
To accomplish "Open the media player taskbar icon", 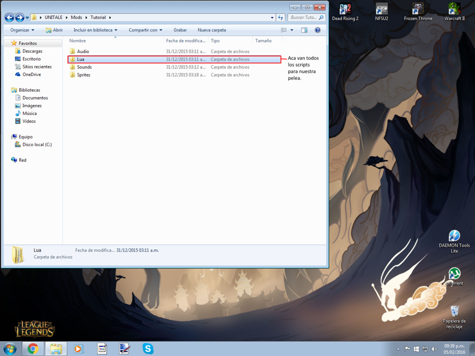I will tap(78, 349).
